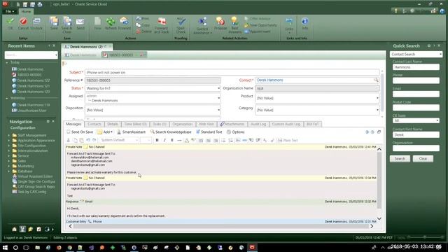Select the Home ribbon tab
The image size is (448, 252).
pos(26,11)
